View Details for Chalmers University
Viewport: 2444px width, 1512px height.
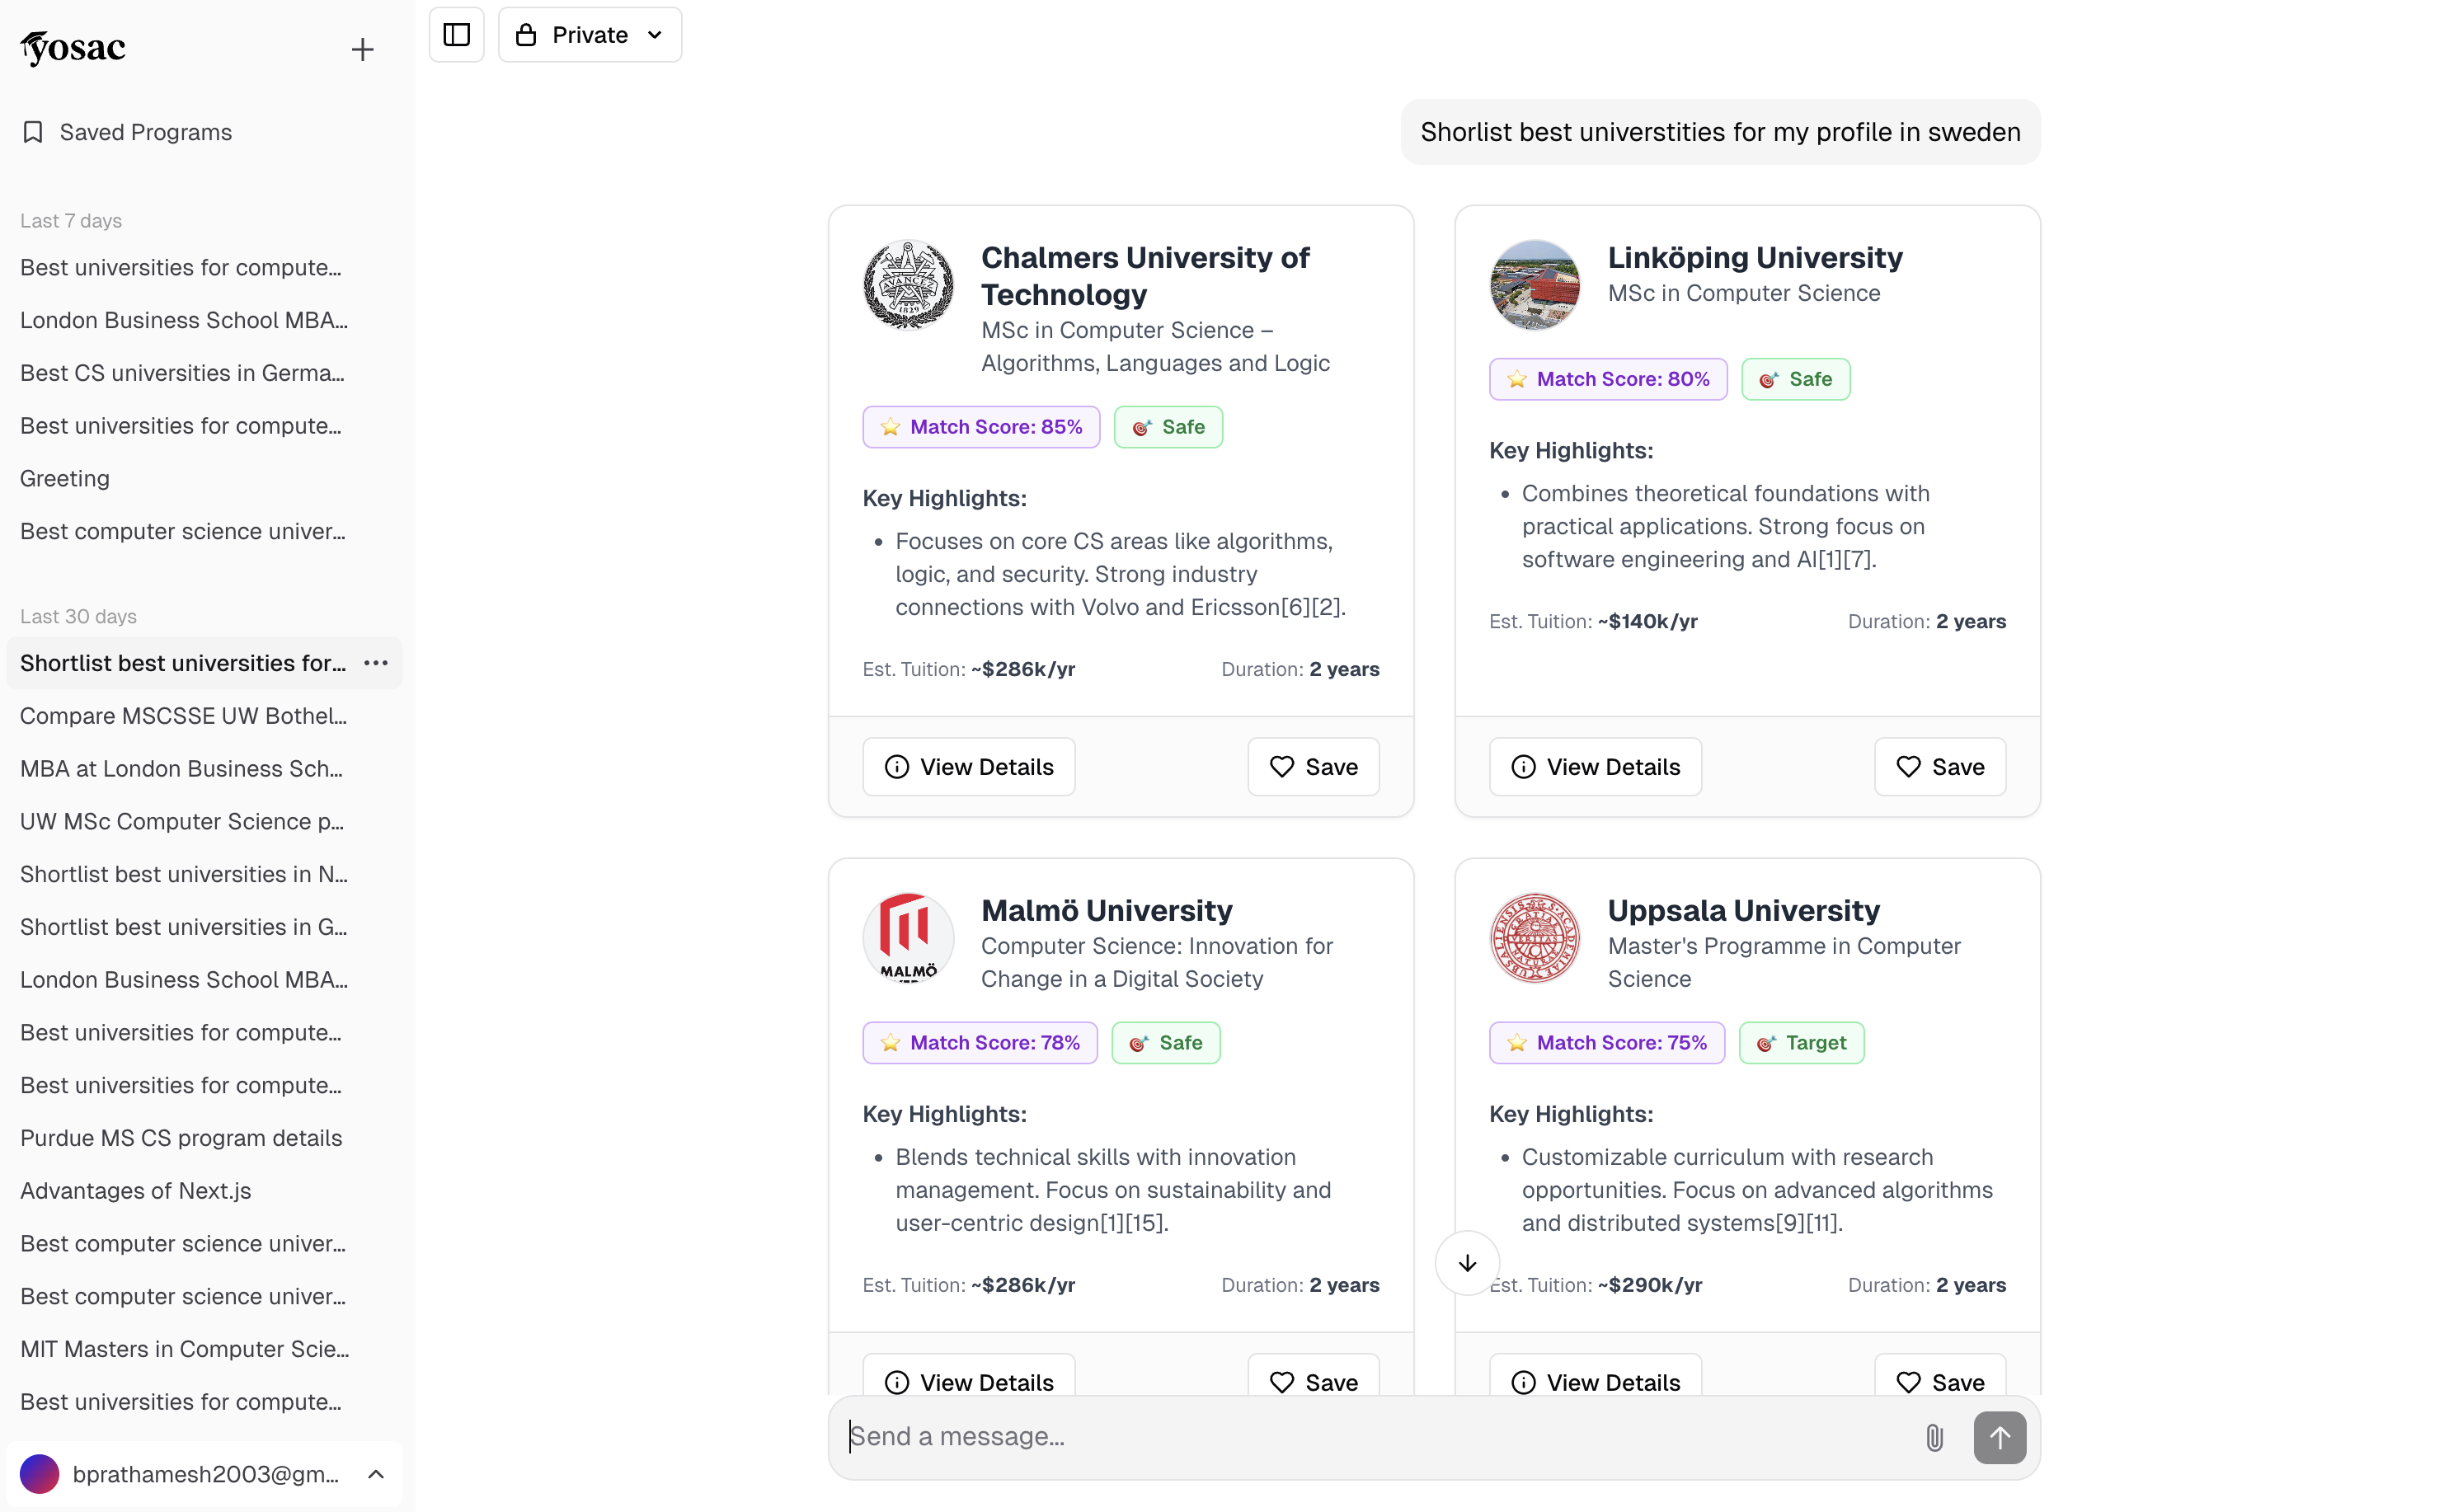tap(968, 767)
